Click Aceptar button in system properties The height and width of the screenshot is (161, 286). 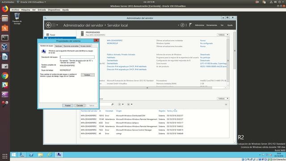click(67, 106)
